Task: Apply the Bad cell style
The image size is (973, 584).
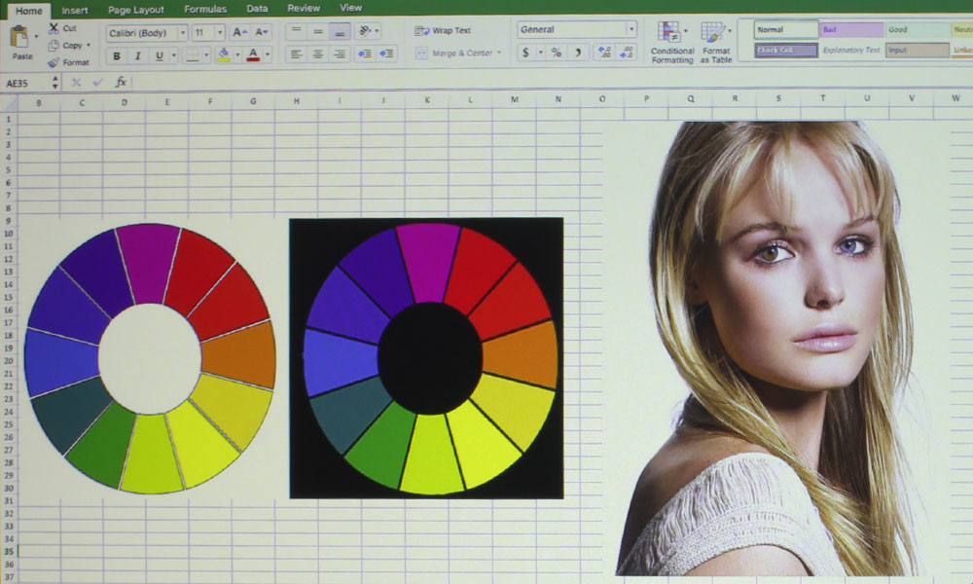Action: click(x=850, y=30)
